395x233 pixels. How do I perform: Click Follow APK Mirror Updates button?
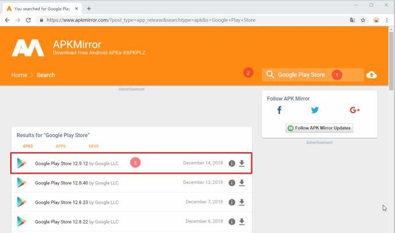click(x=319, y=128)
